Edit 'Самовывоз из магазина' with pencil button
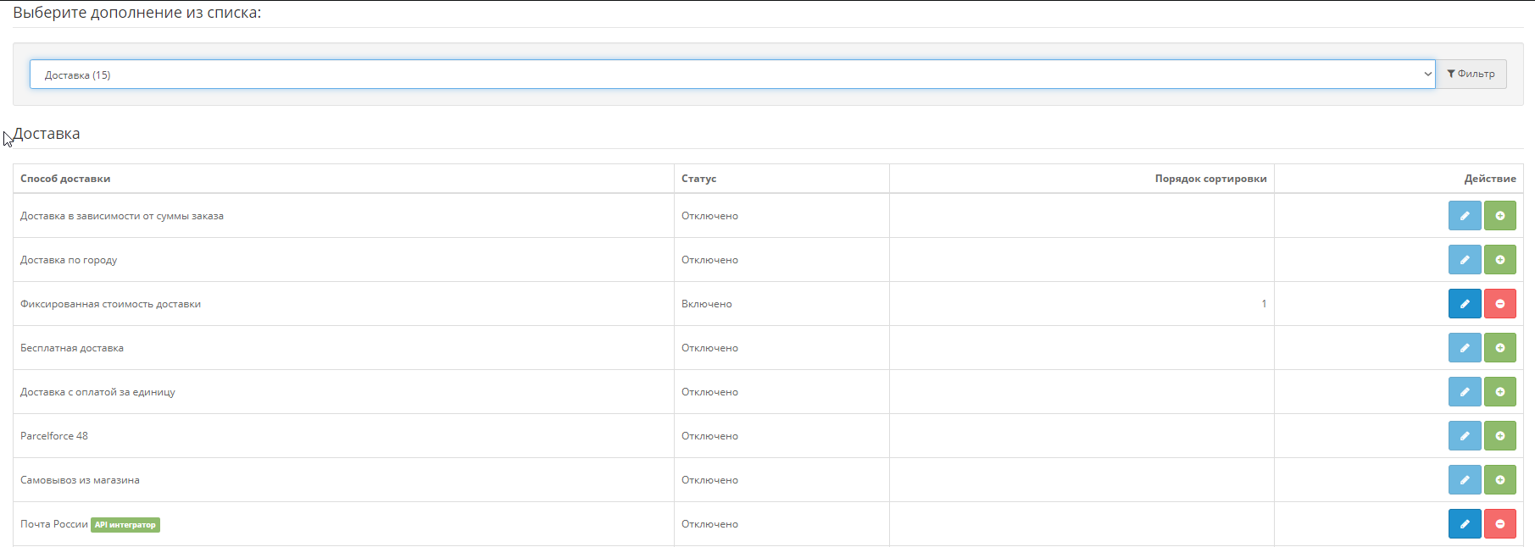The image size is (1535, 547). pyautogui.click(x=1464, y=480)
